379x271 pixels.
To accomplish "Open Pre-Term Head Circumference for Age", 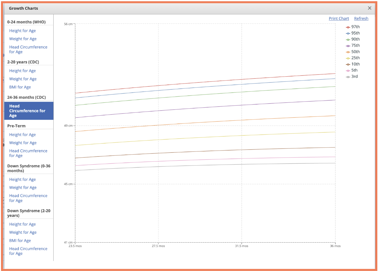I will pos(28,153).
